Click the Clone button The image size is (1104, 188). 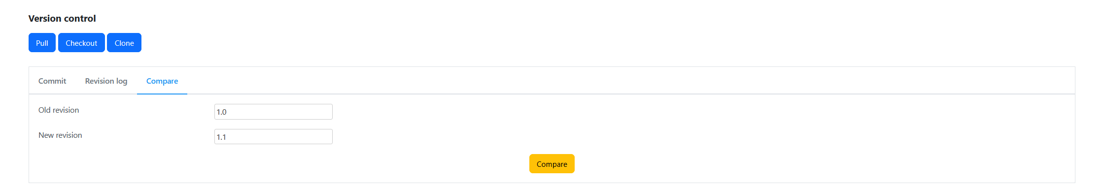point(124,43)
